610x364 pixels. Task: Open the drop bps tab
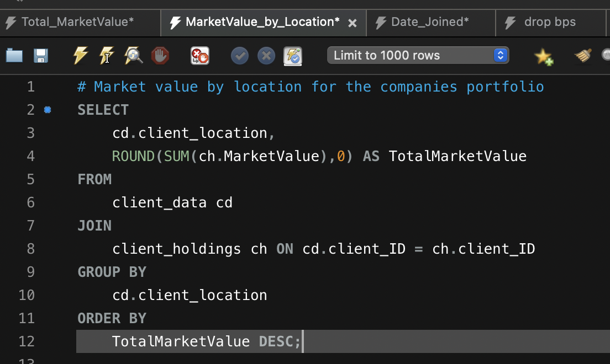click(550, 22)
